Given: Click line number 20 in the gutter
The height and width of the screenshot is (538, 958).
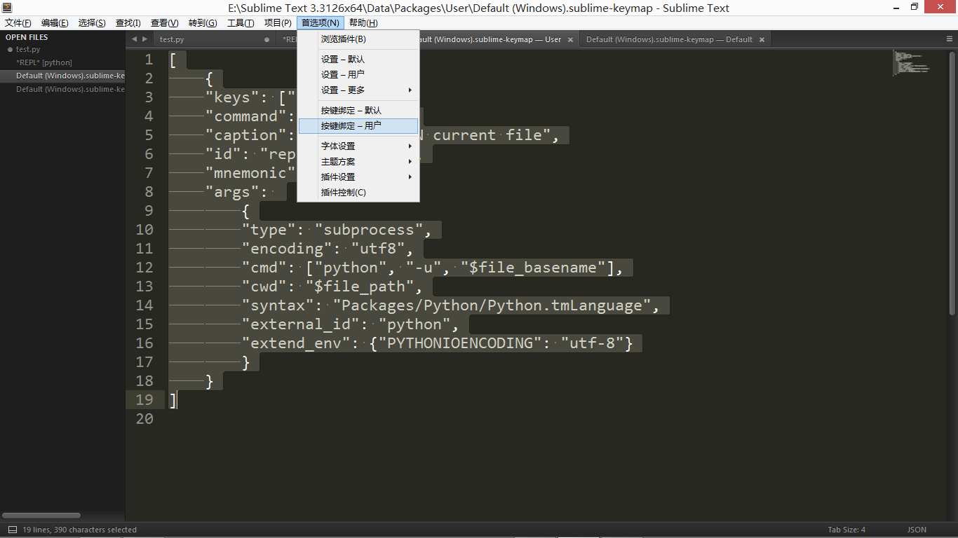Looking at the screenshot, I should [x=144, y=419].
